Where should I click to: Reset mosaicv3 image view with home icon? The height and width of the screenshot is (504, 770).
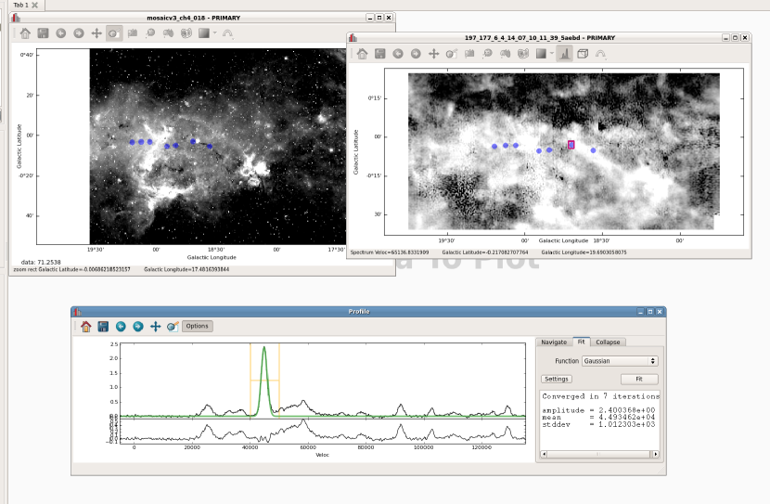[x=25, y=32]
